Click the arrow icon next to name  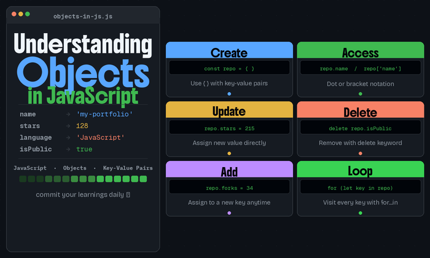tap(68, 114)
